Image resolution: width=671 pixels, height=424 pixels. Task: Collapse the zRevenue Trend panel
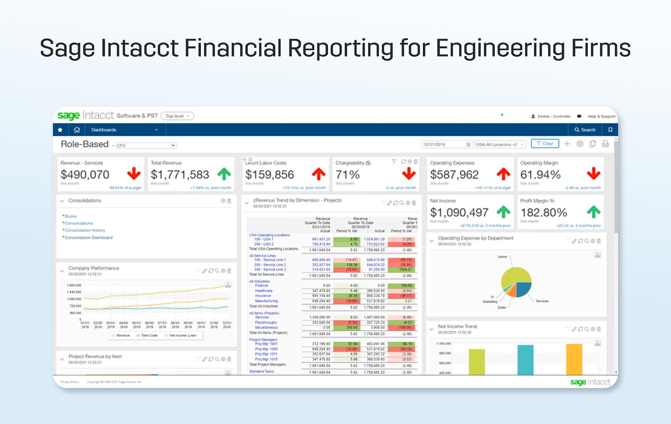point(247,203)
